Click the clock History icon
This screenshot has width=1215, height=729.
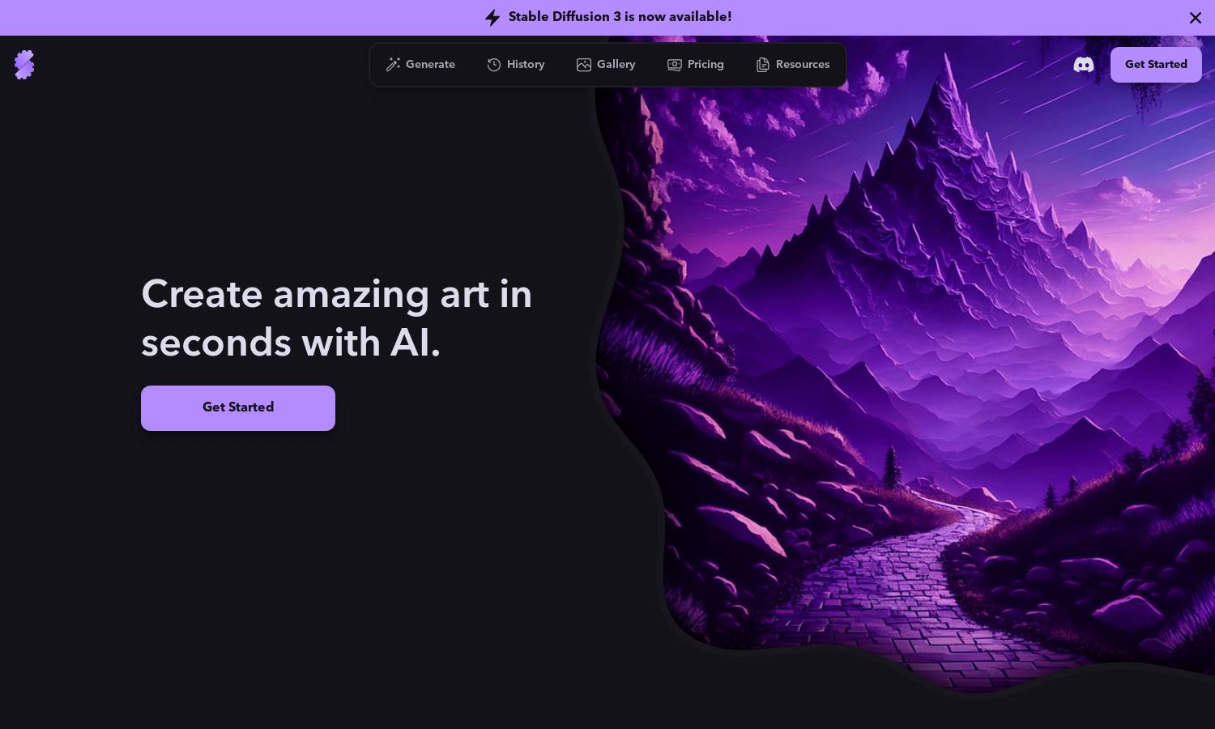coord(494,65)
